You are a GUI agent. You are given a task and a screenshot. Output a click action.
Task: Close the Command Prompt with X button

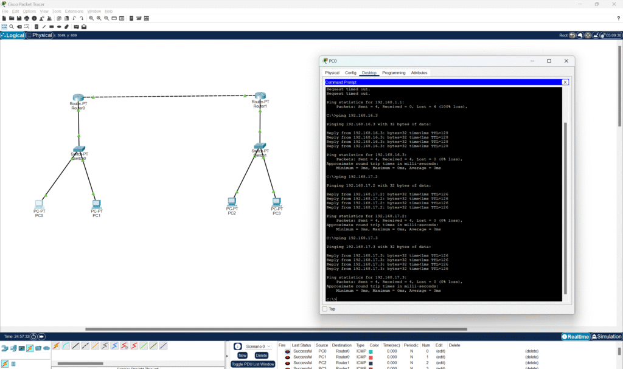(x=565, y=82)
